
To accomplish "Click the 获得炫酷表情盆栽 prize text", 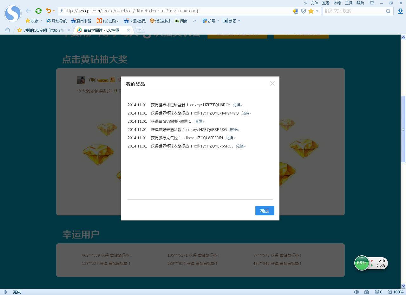I will pos(166,130).
